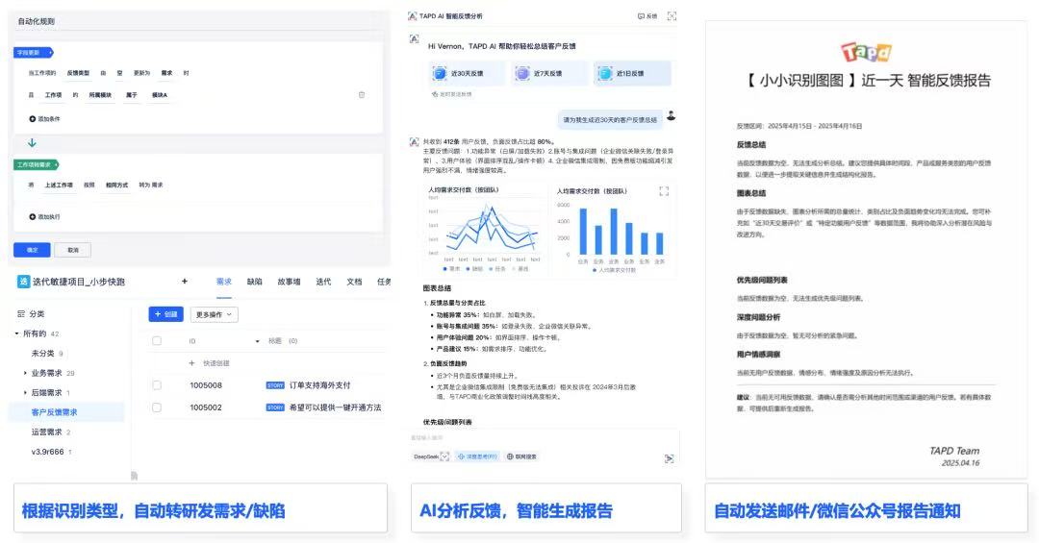
Task: Open the 所属模块 field dropdown in rule
Action: pos(101,95)
